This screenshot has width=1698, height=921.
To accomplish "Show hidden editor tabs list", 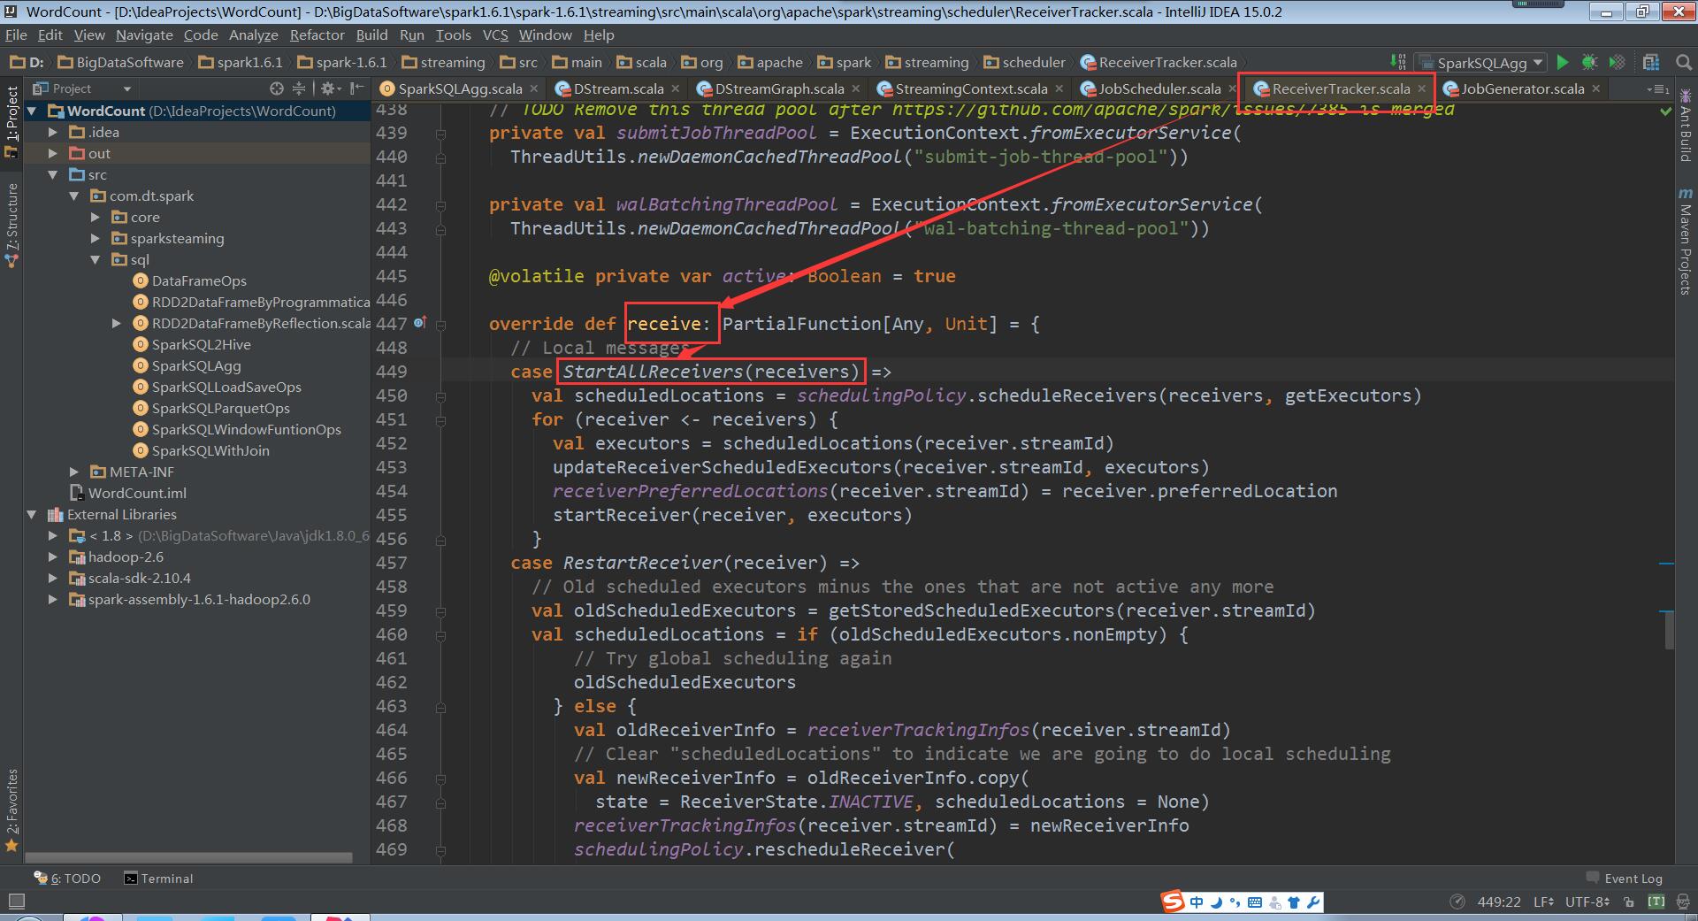I will pos(1657,88).
